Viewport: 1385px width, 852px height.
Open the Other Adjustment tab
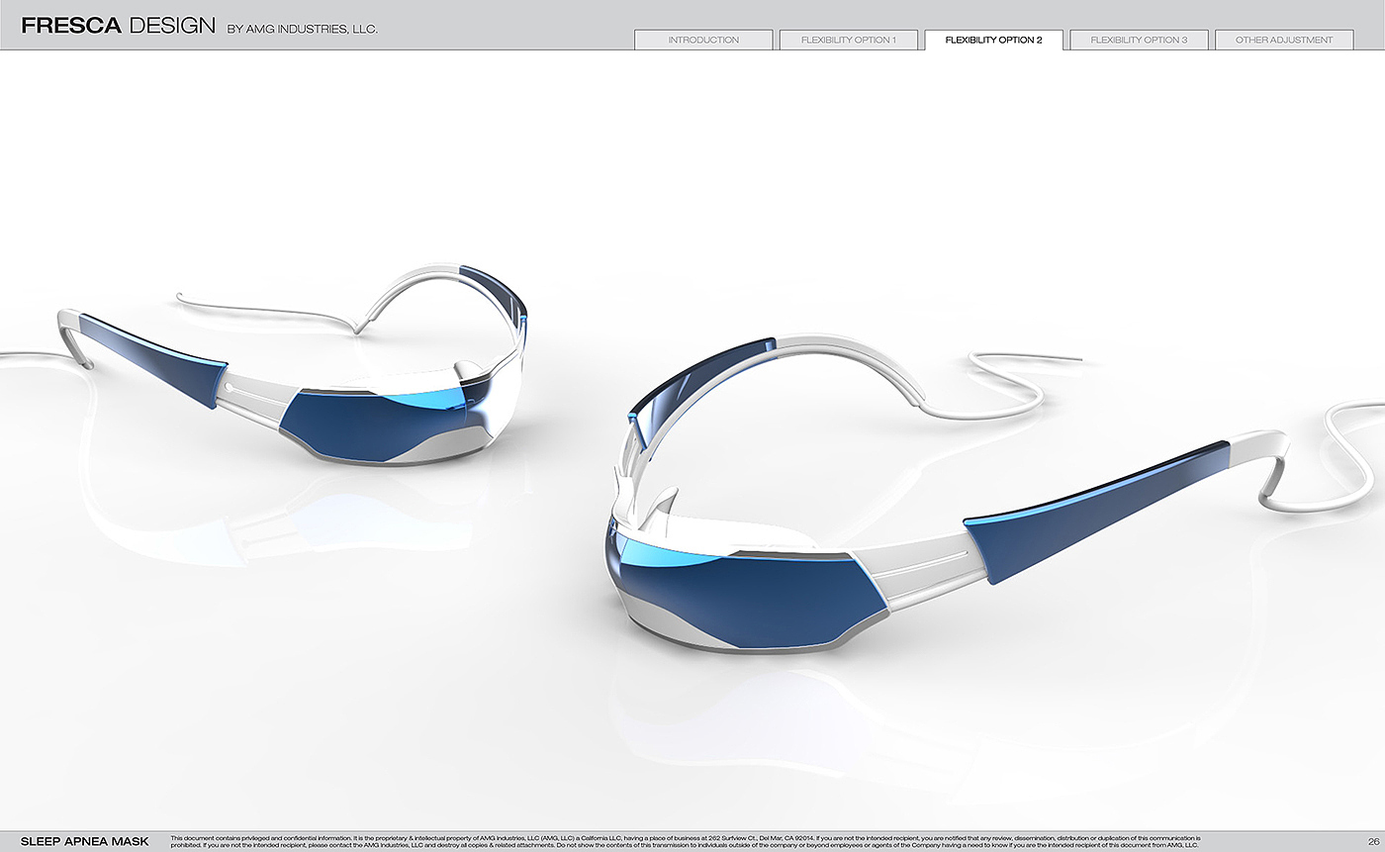coord(1283,40)
